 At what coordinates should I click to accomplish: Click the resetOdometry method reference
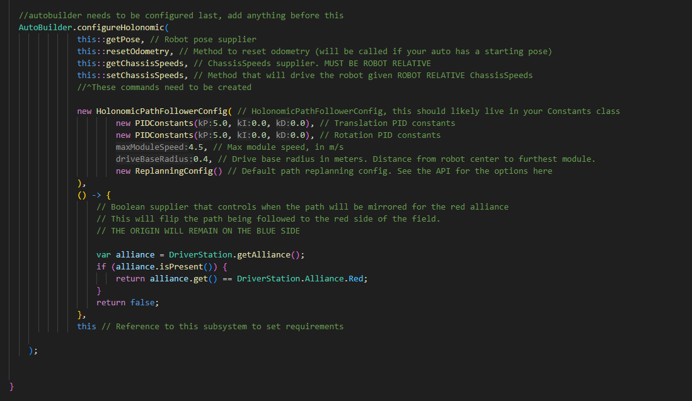coord(137,51)
